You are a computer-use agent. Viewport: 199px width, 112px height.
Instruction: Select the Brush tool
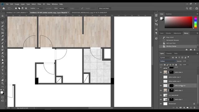(x=2, y=43)
